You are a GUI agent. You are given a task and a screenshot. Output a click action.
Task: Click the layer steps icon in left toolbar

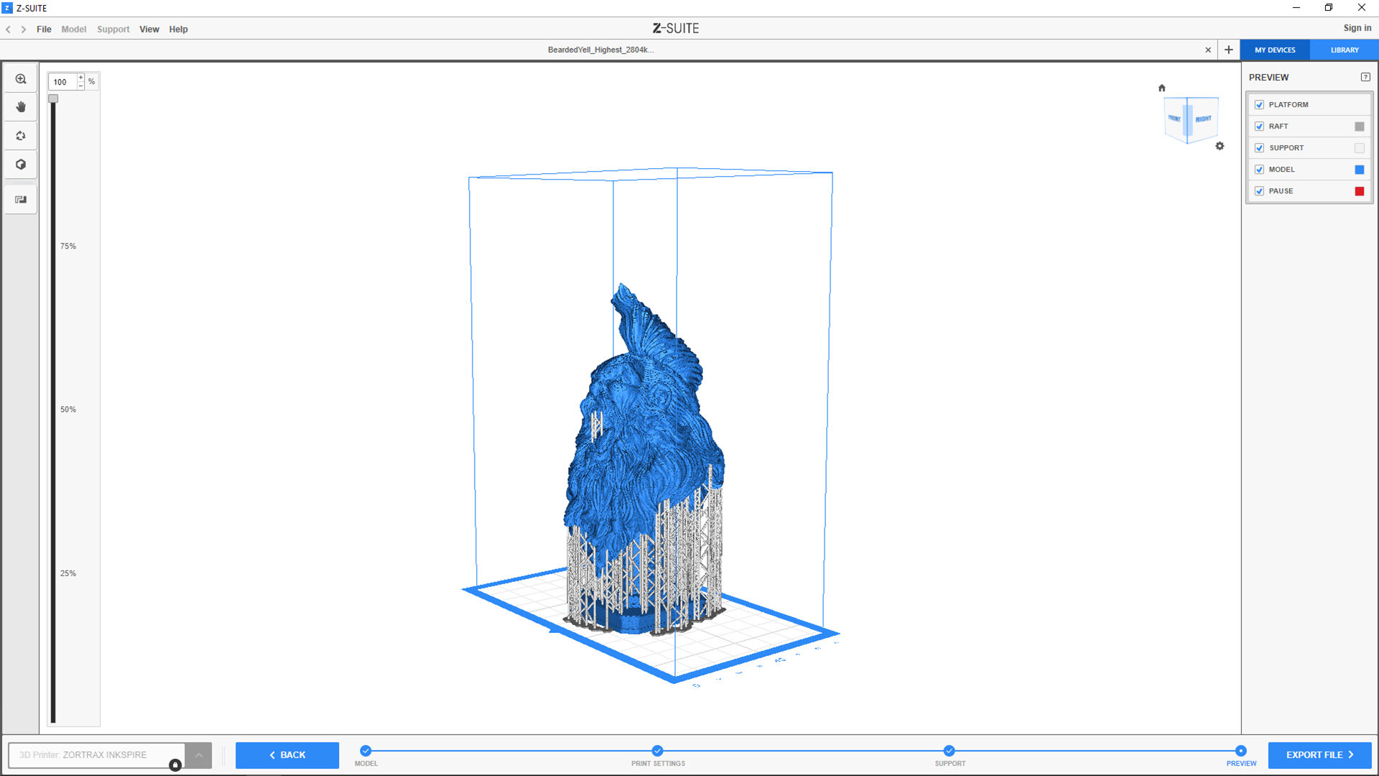point(21,200)
